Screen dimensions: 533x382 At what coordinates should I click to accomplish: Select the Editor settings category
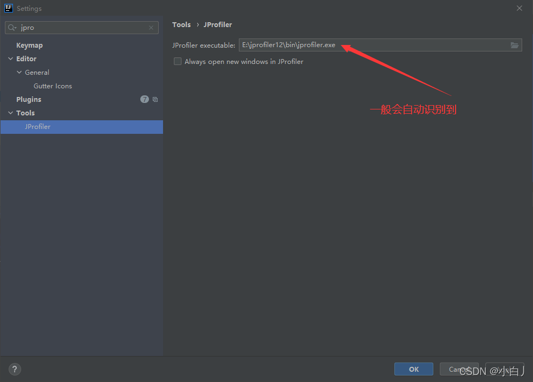[26, 59]
